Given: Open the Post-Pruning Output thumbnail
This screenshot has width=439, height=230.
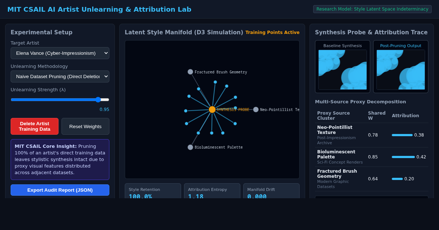Looking at the screenshot, I should [x=401, y=70].
